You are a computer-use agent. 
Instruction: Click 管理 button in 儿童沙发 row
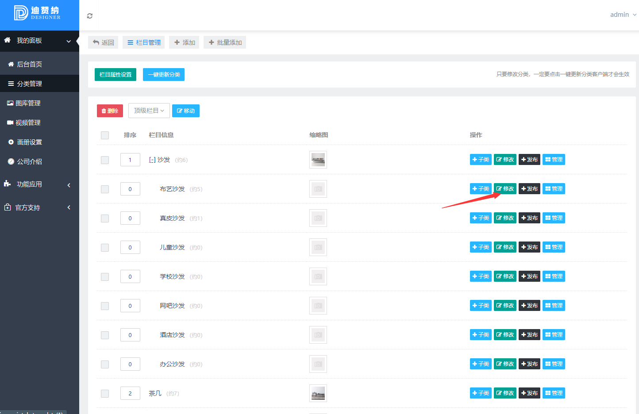tap(554, 247)
